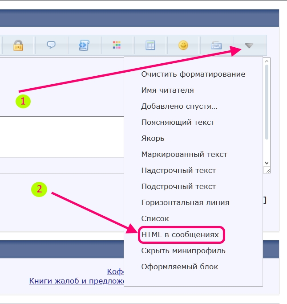This screenshot has width=287, height=304.
Task: Choose "Подстрочный текст" option
Action: pos(178,187)
